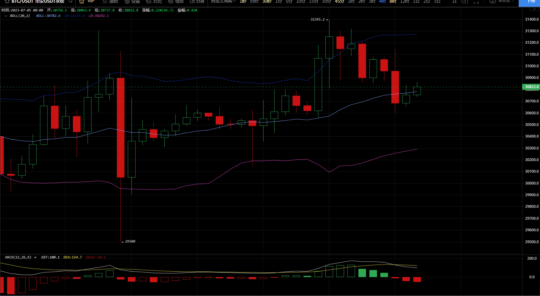540x296 pixels.
Task: Switch chart to 12时 interval
Action: [405, 1]
